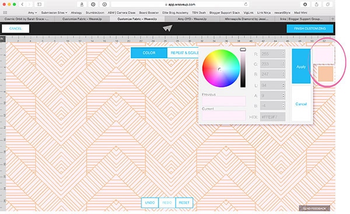This screenshot has height=214, width=350.
Task: Toggle the Safari sidebar icon
Action: click(39, 4)
